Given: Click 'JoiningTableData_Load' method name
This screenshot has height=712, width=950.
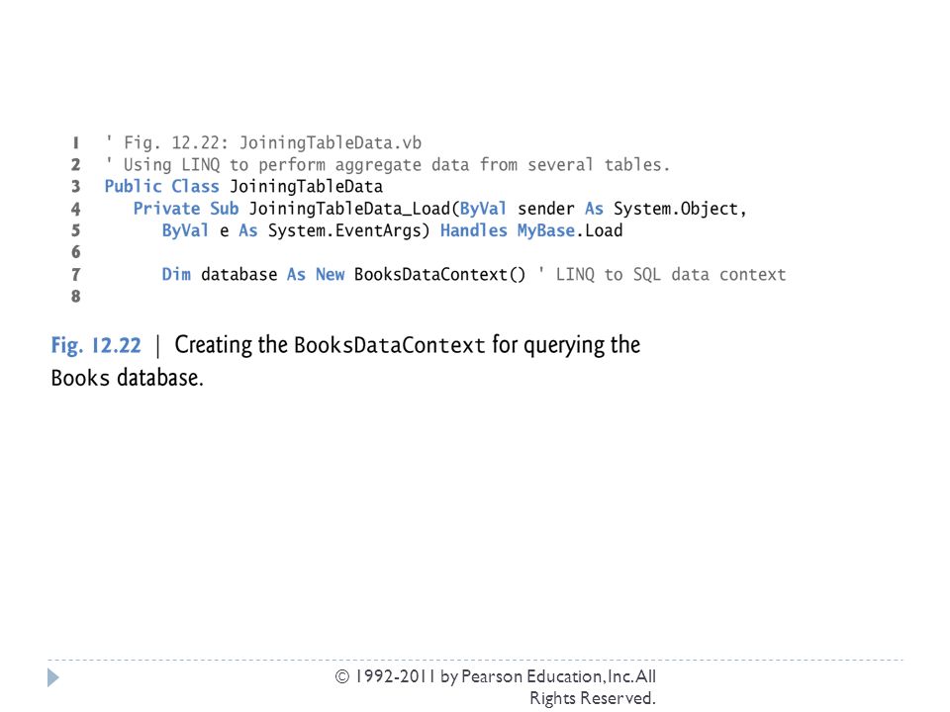Looking at the screenshot, I should 349,210.
